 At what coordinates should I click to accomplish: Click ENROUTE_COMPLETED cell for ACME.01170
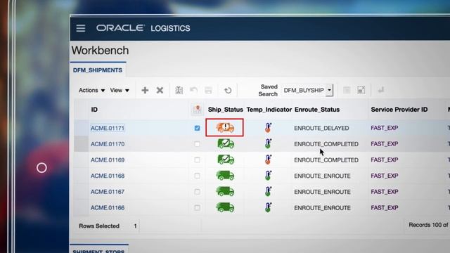326,144
